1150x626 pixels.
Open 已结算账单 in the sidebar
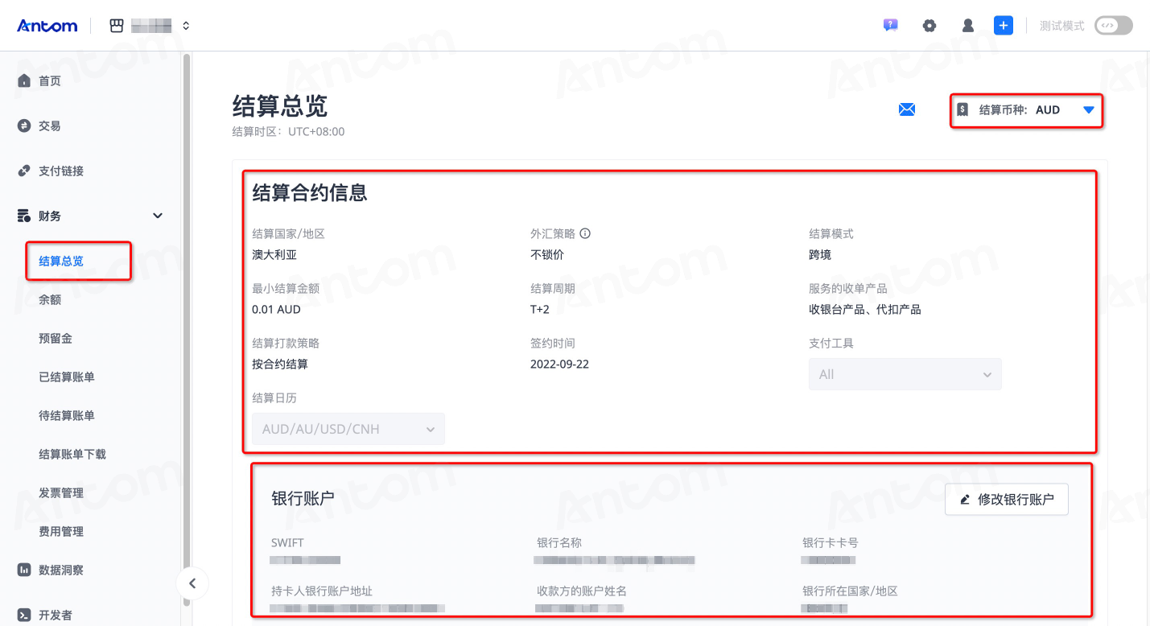coord(67,377)
